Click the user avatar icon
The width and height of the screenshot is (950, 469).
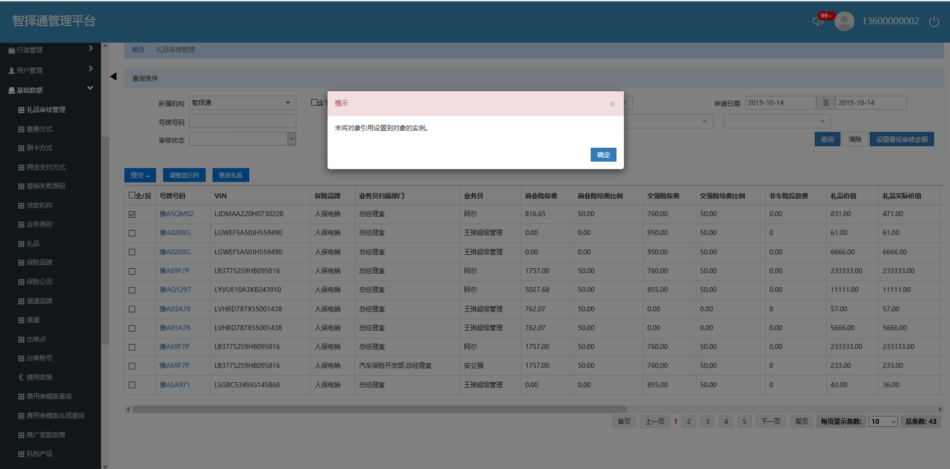pyautogui.click(x=844, y=21)
